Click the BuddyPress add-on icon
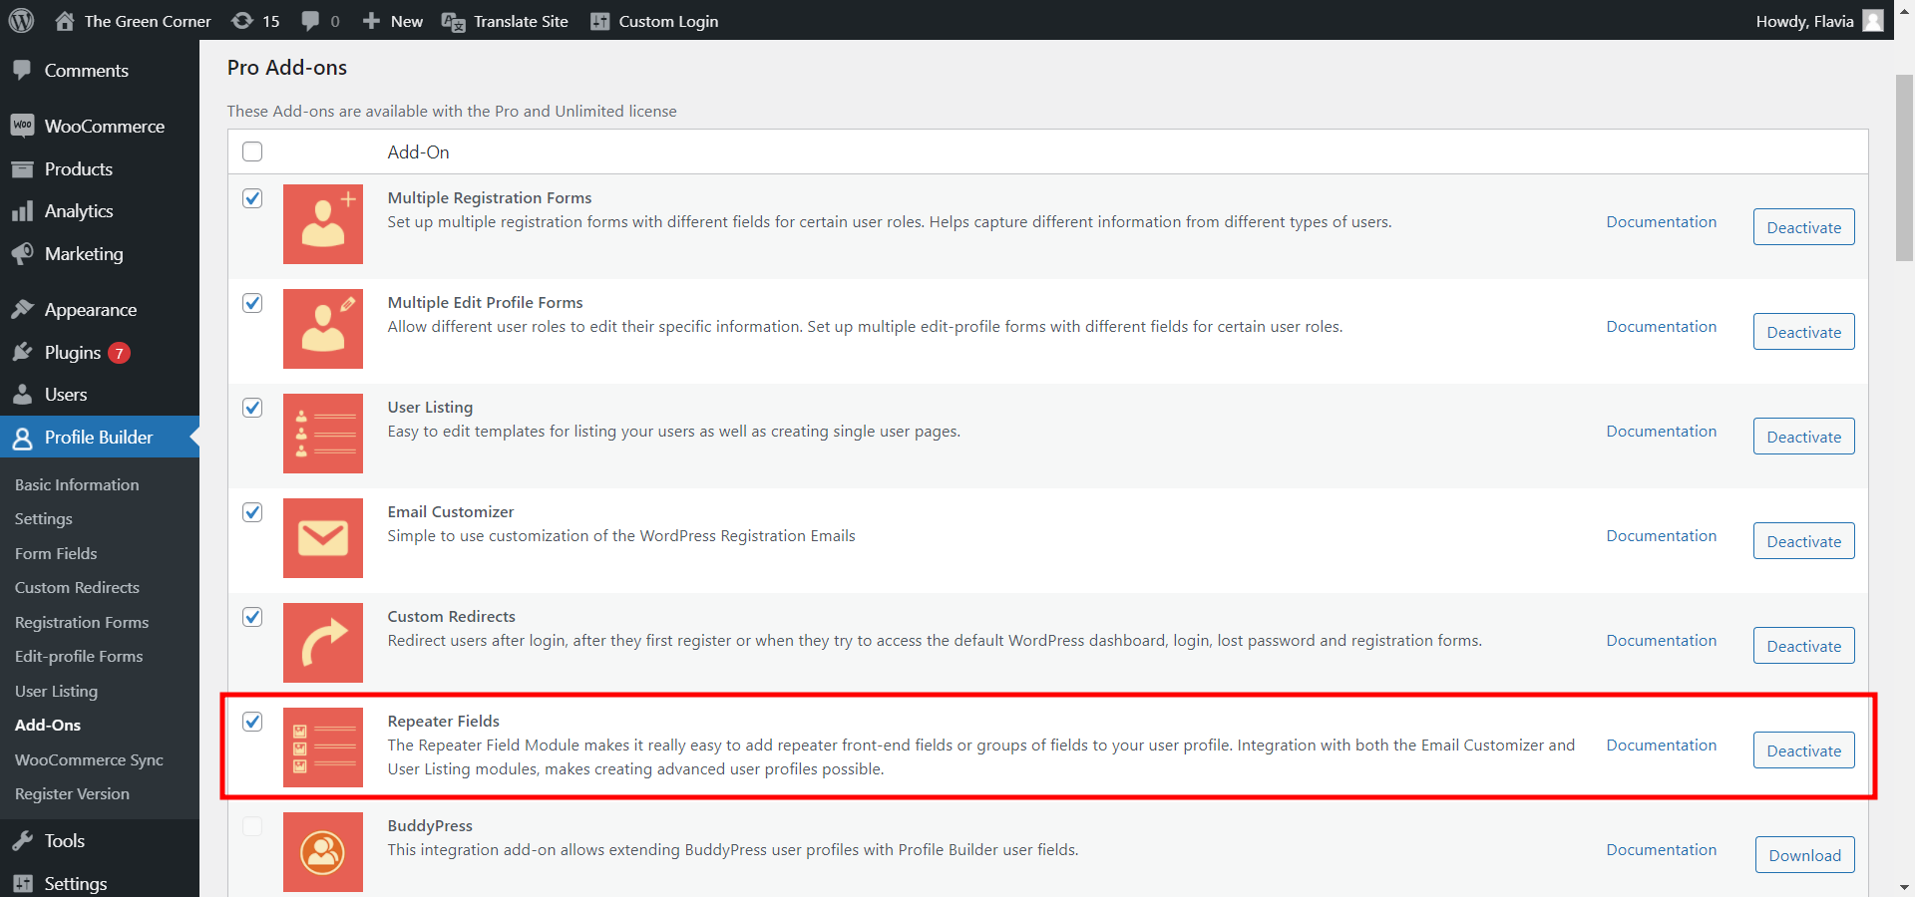The image size is (1915, 897). (323, 852)
